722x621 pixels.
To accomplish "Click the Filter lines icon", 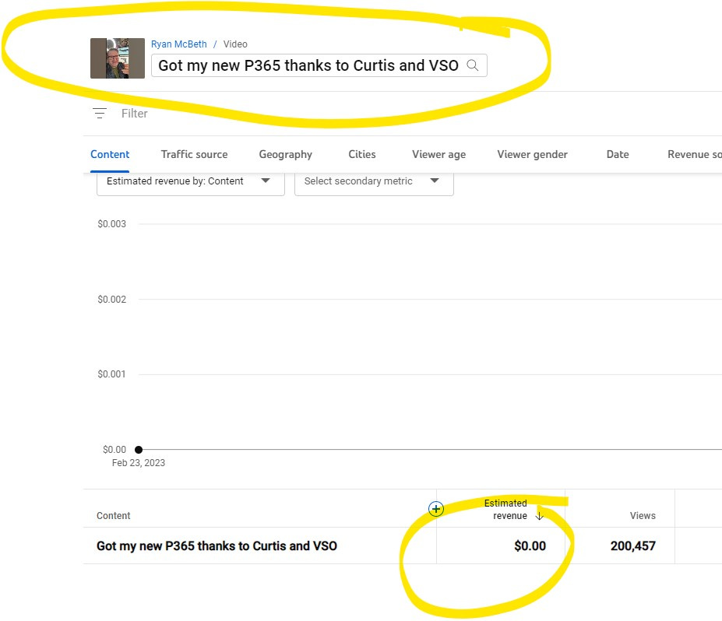I will [100, 113].
